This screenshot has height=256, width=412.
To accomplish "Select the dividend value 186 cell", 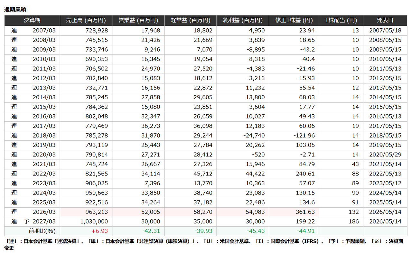I will point(341,222).
